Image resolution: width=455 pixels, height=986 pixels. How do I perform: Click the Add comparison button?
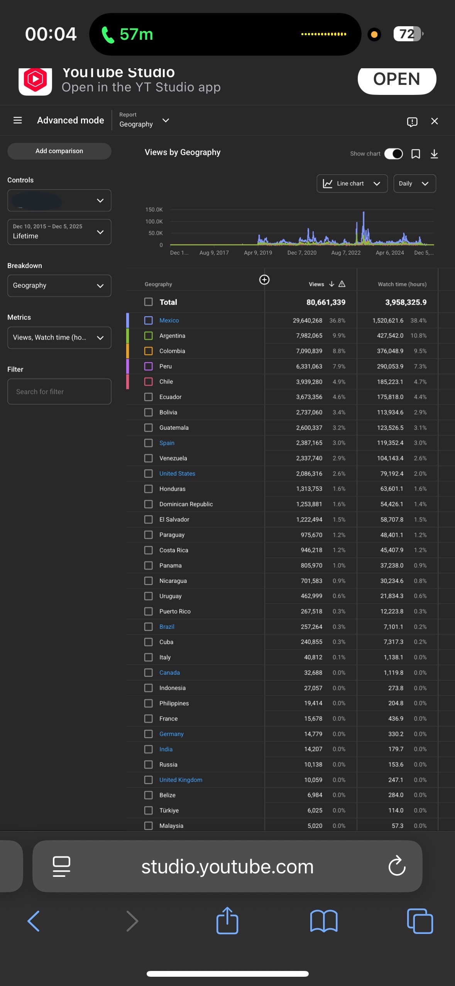click(x=59, y=151)
